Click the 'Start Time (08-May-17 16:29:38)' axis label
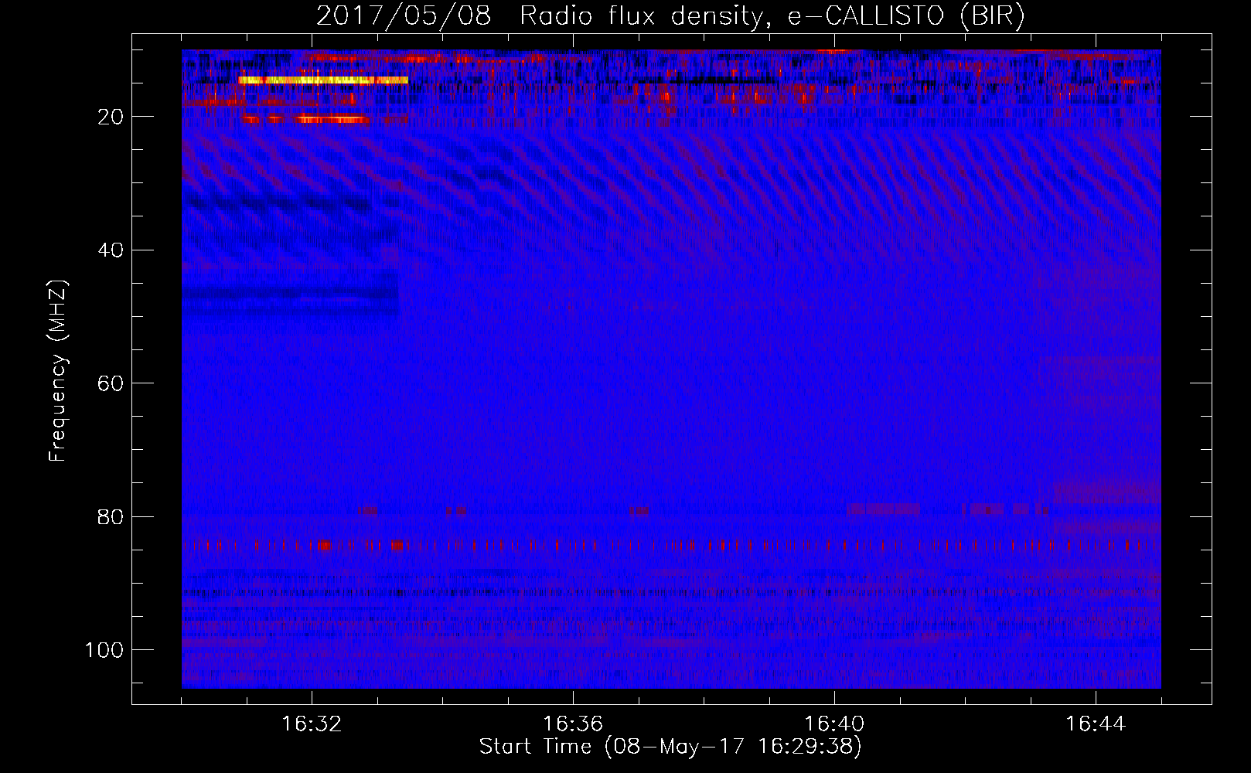 pyautogui.click(x=670, y=747)
